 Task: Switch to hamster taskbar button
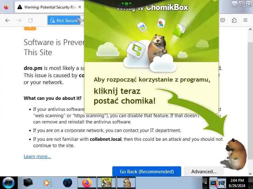pyautogui.click(x=126, y=183)
